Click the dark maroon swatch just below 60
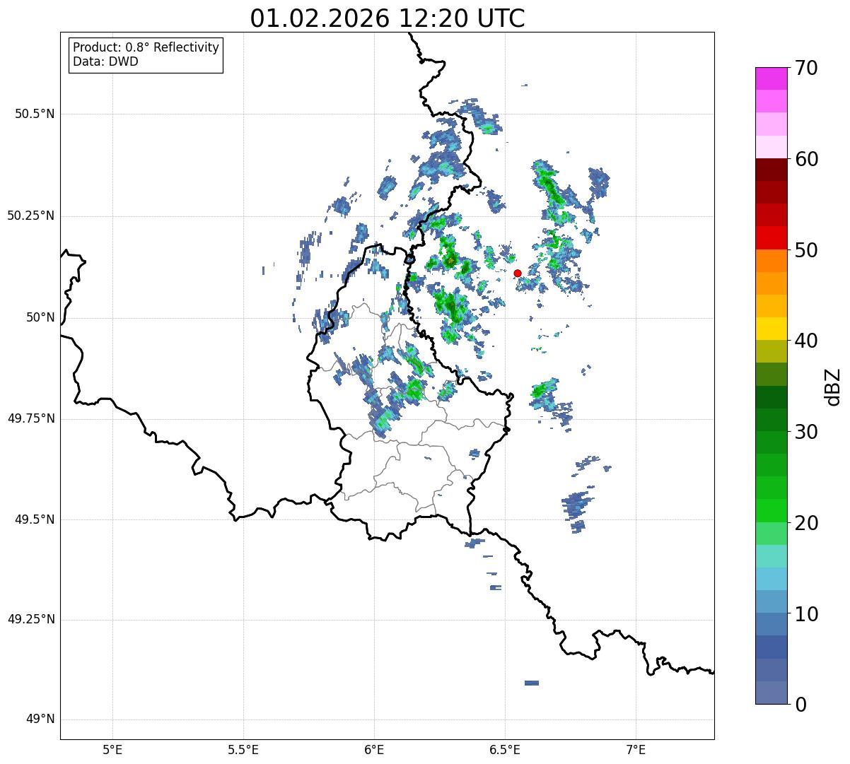The height and width of the screenshot is (764, 850). (x=771, y=170)
